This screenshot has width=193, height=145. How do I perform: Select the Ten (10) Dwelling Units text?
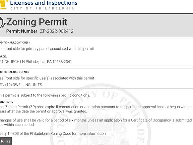point(21,85)
